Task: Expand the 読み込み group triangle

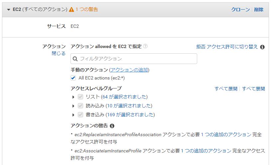Action: [73, 106]
